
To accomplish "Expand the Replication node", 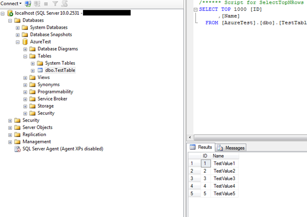I will point(10,135).
